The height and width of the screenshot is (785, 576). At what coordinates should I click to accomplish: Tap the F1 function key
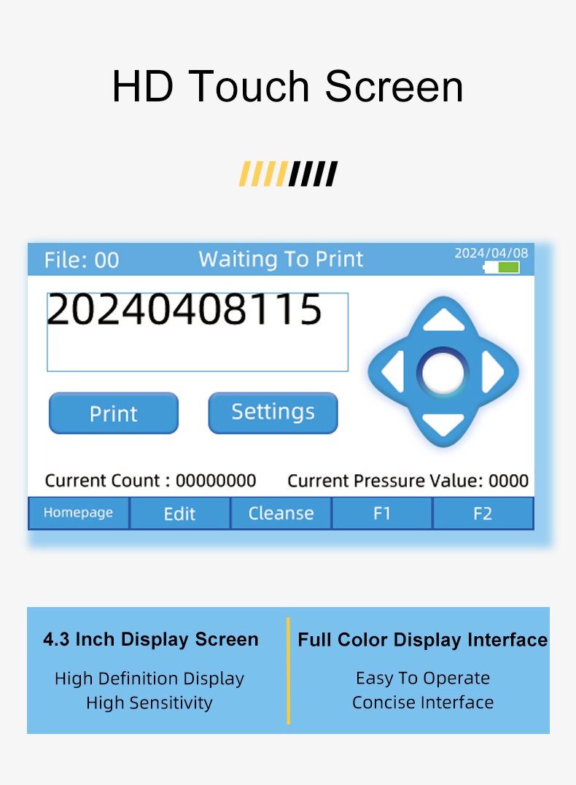382,514
